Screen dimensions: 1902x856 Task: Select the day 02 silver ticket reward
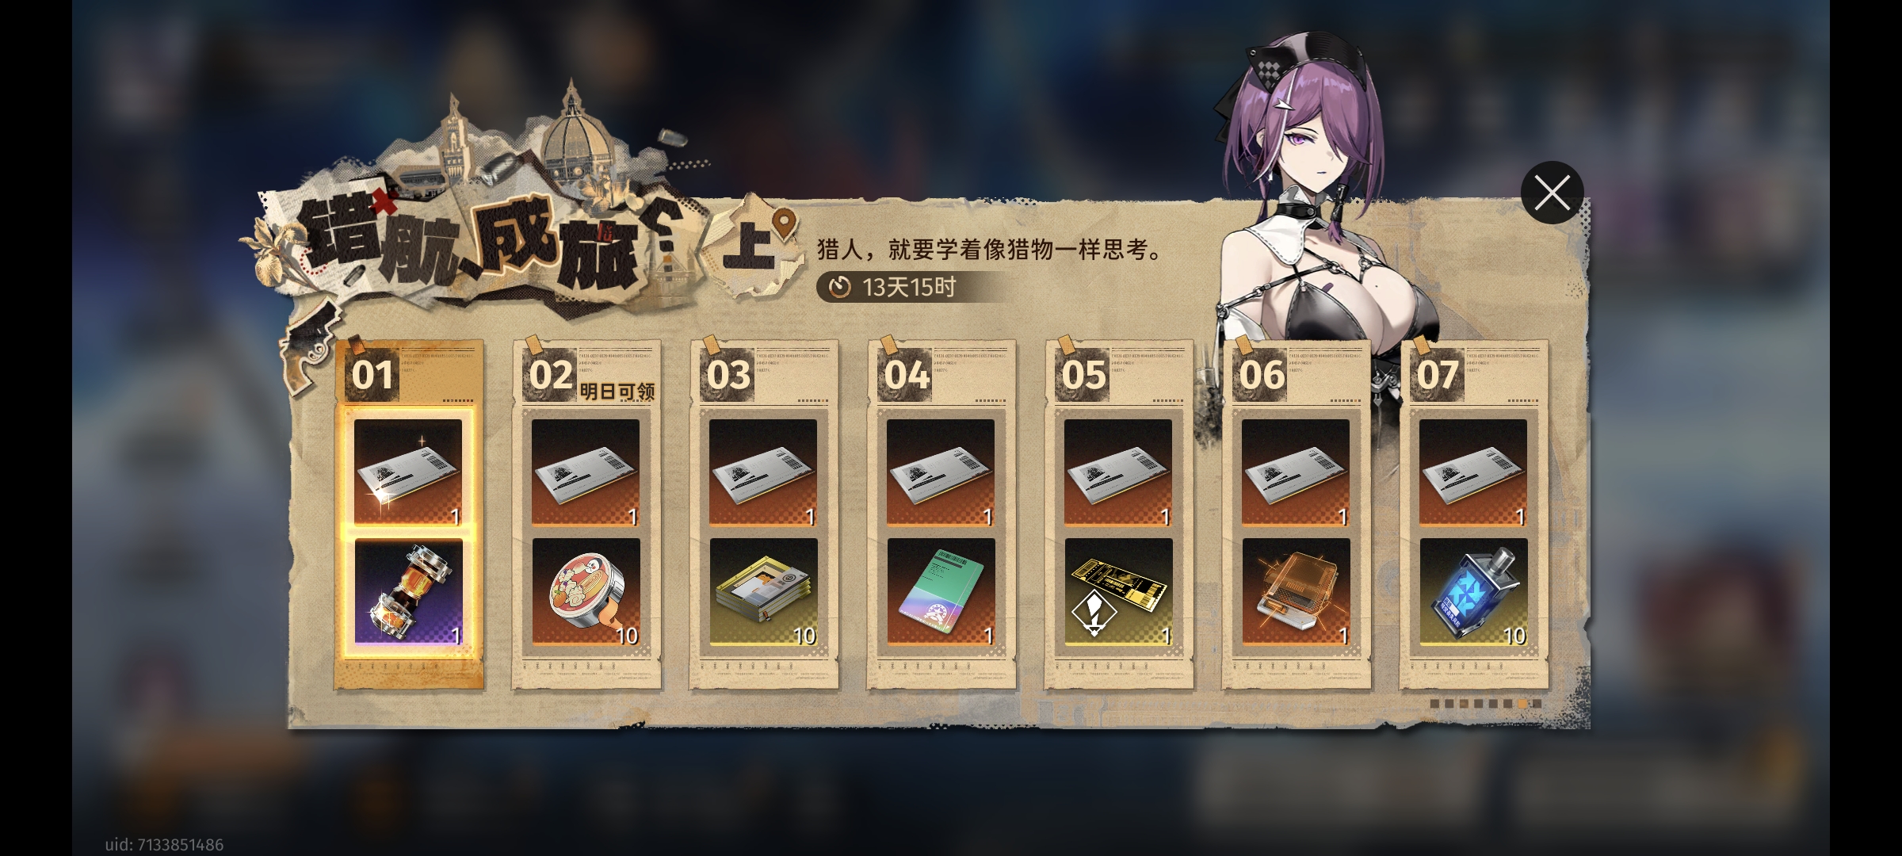(586, 472)
